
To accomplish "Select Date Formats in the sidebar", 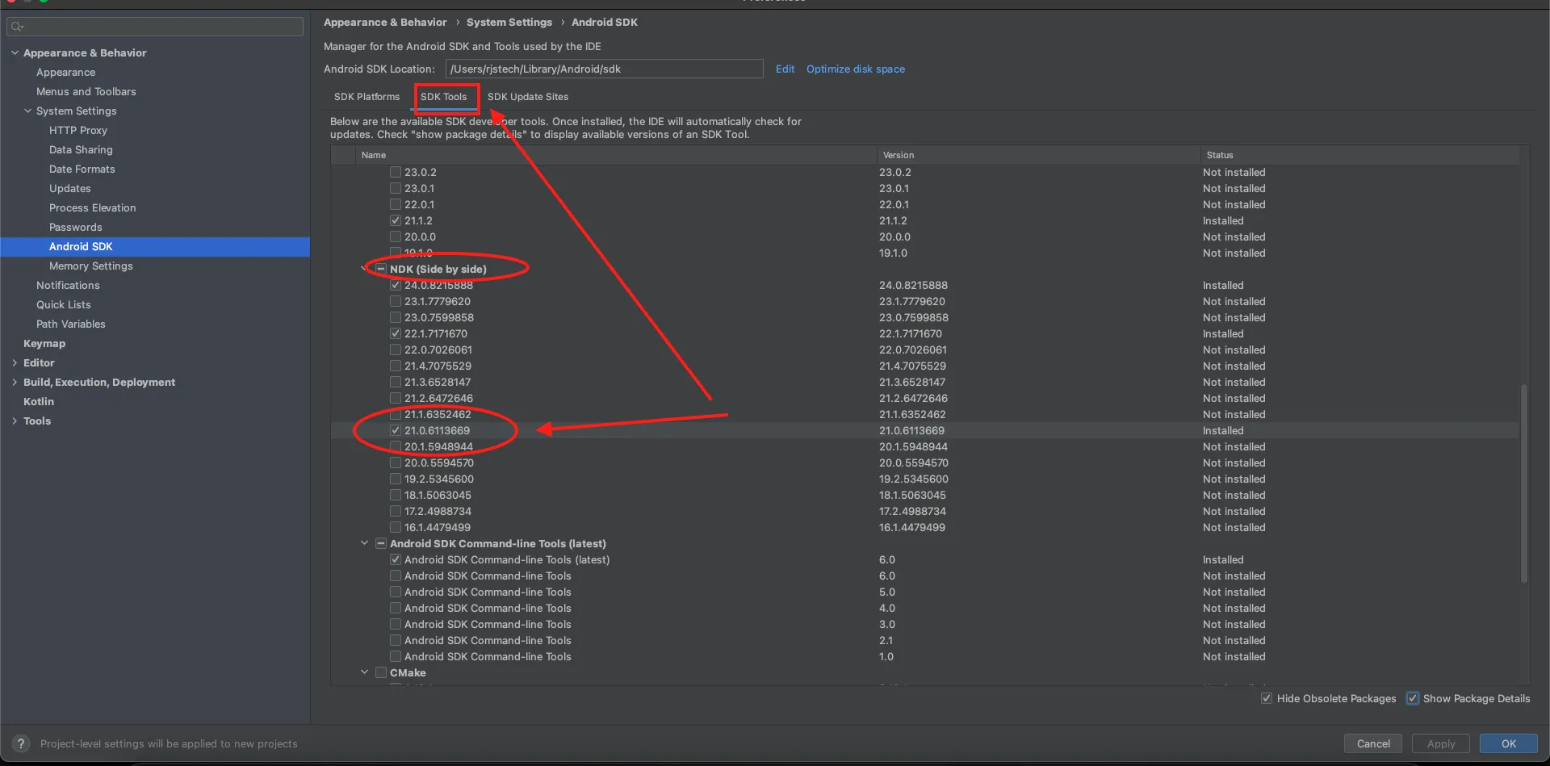I will pos(82,169).
